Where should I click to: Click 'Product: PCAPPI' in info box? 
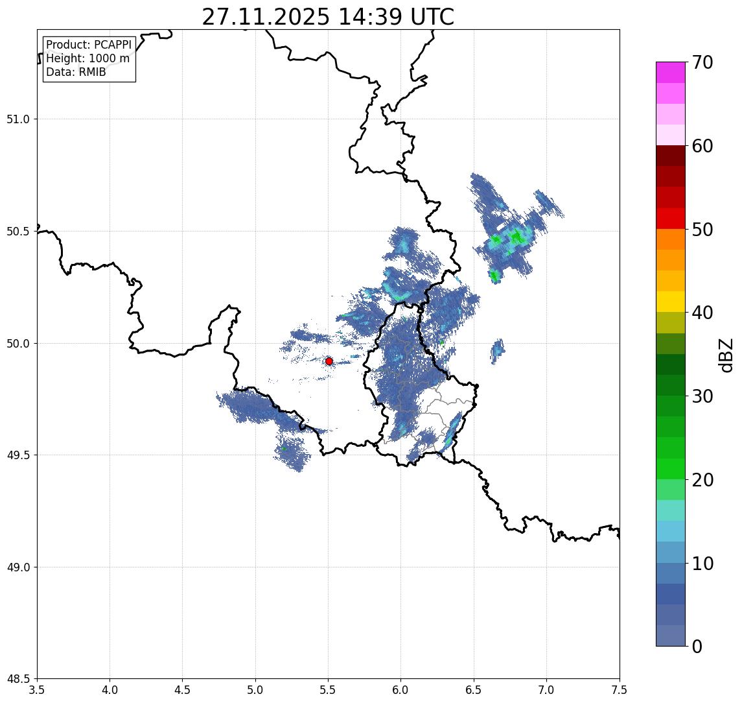89,45
